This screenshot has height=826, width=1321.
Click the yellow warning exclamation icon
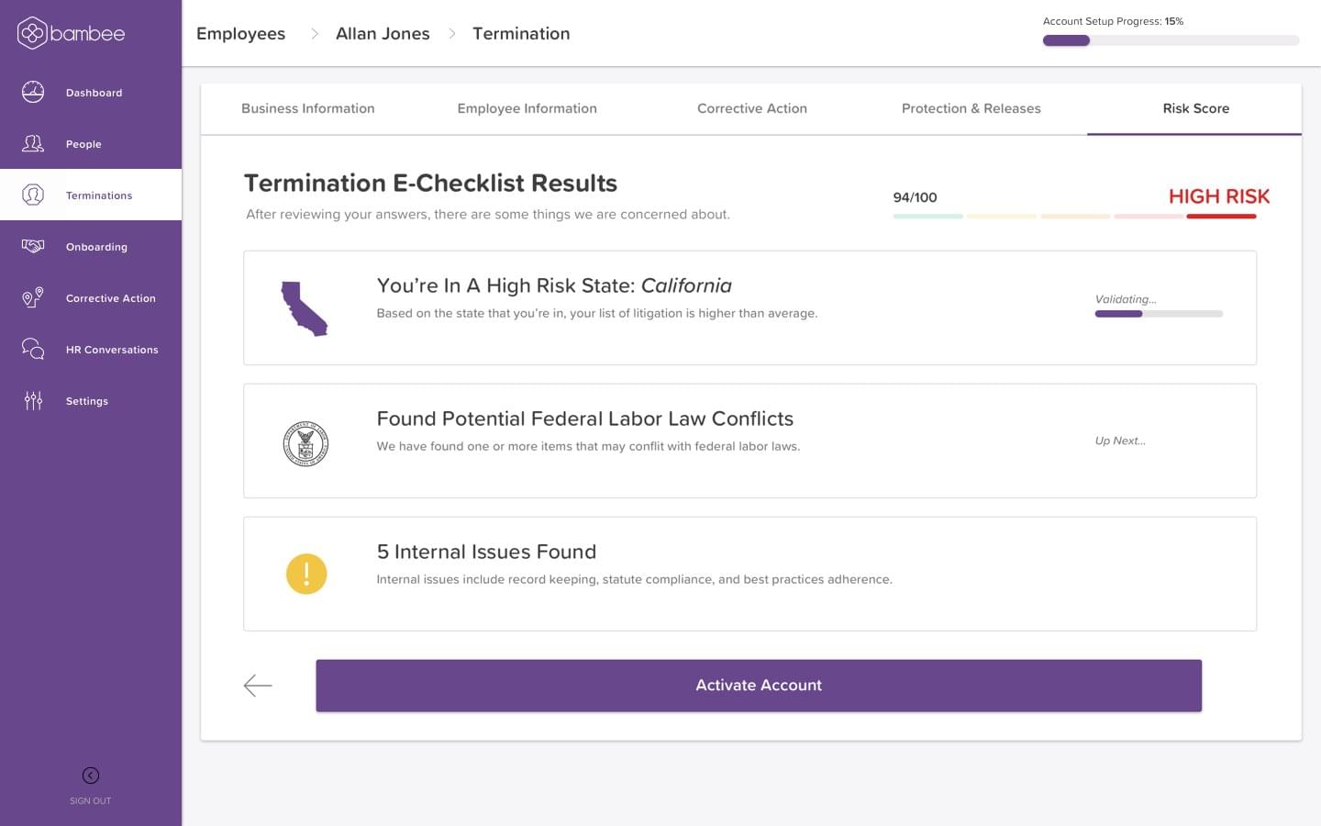point(306,574)
